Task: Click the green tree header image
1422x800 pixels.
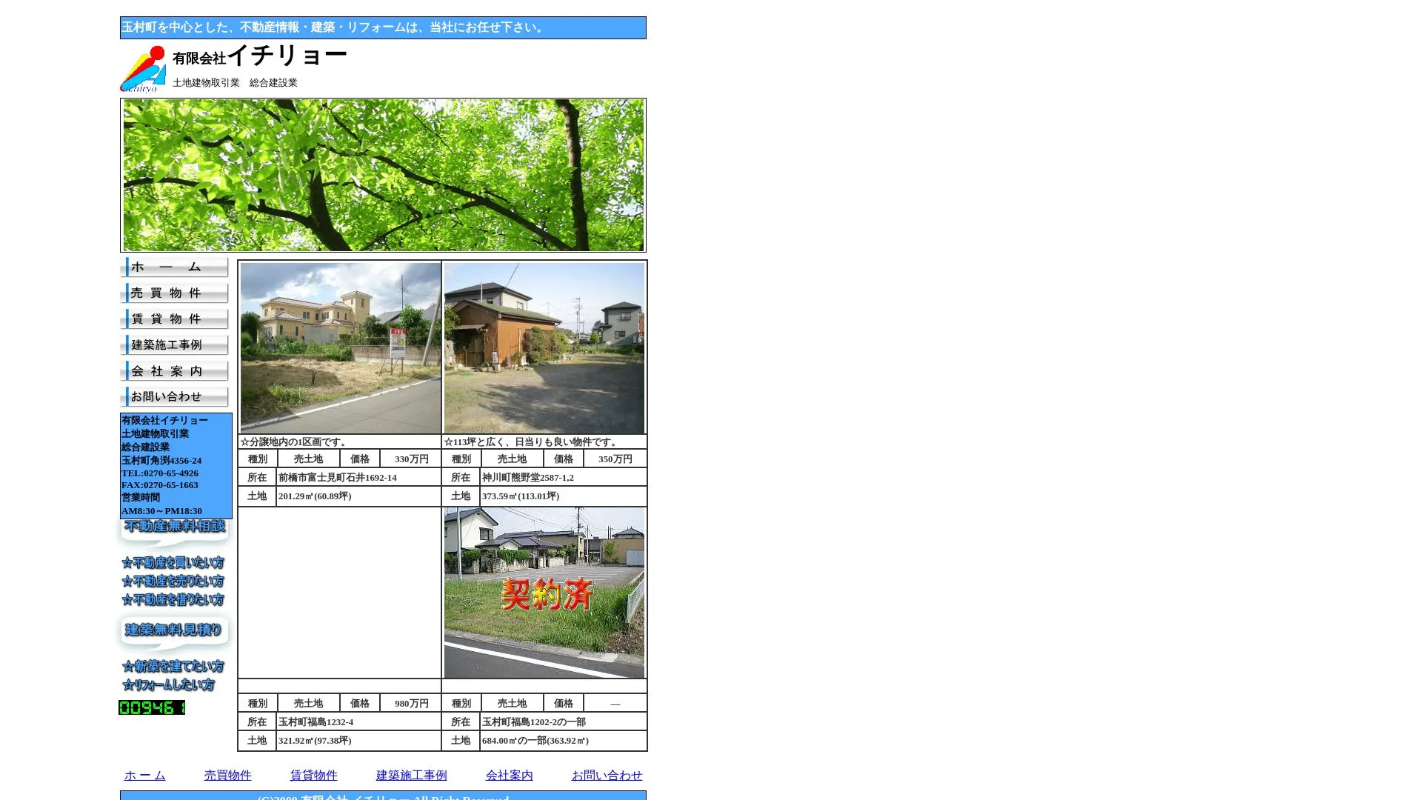Action: pyautogui.click(x=383, y=176)
